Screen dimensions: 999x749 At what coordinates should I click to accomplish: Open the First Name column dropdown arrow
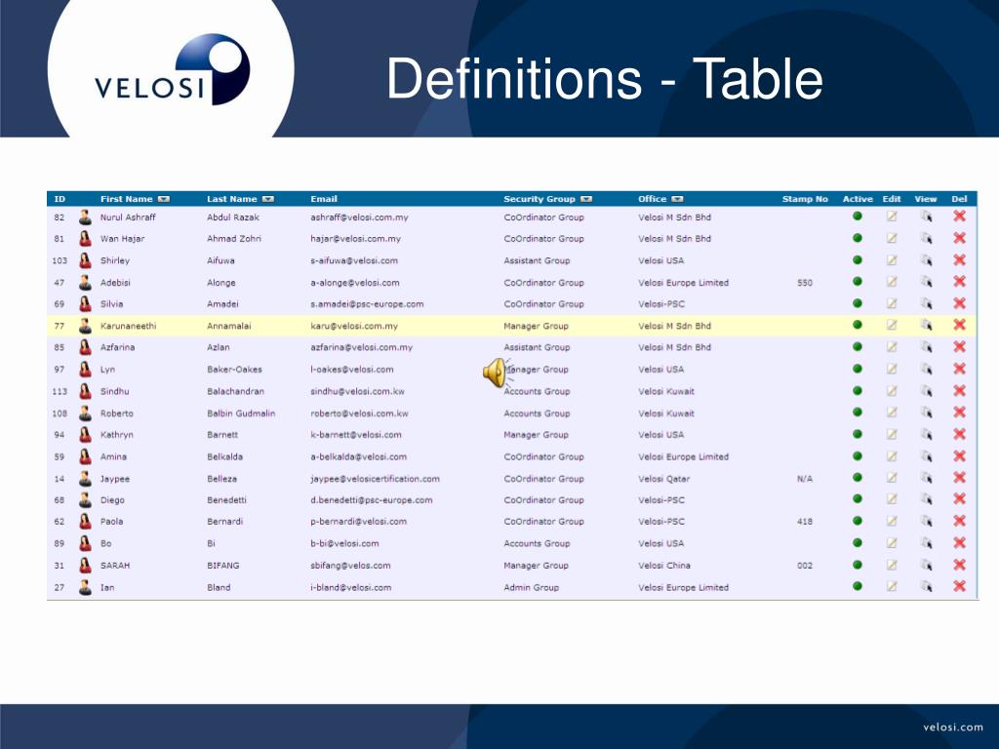[164, 199]
